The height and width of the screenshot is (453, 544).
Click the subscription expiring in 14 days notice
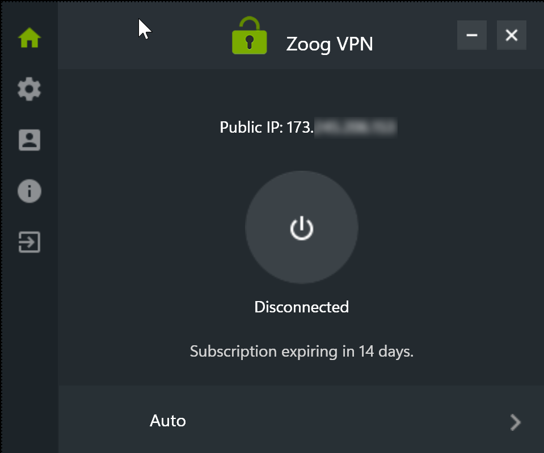301,352
